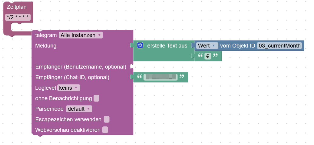
Task: Click 'vom Objekt ID' block label
Action: coord(237,45)
